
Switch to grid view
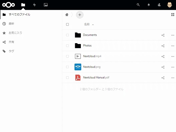172,15
